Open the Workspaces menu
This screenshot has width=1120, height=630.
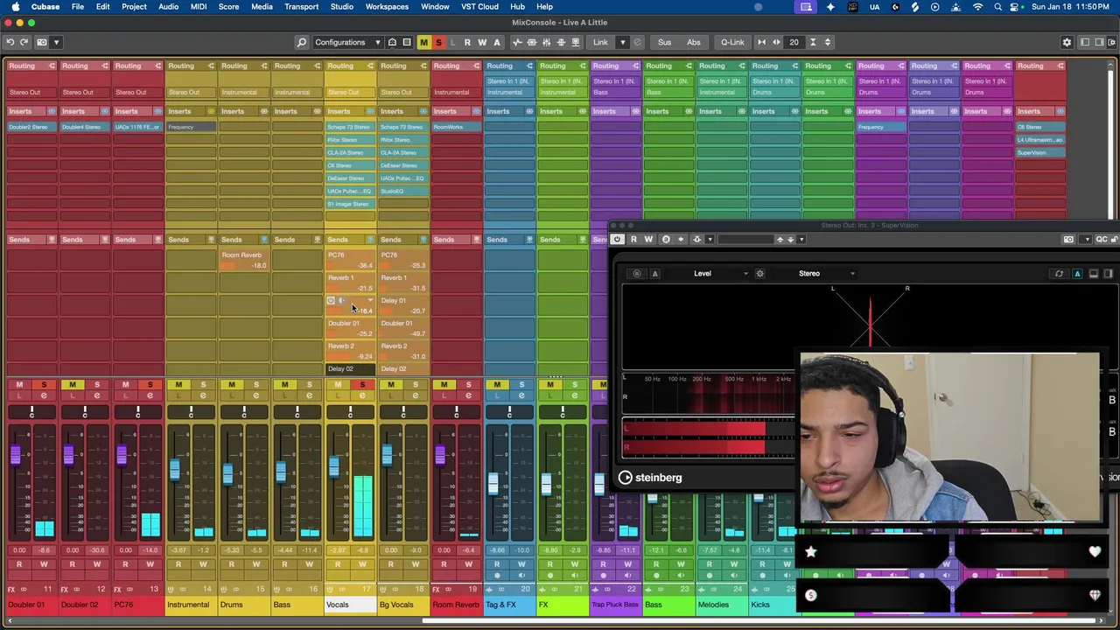[387, 7]
